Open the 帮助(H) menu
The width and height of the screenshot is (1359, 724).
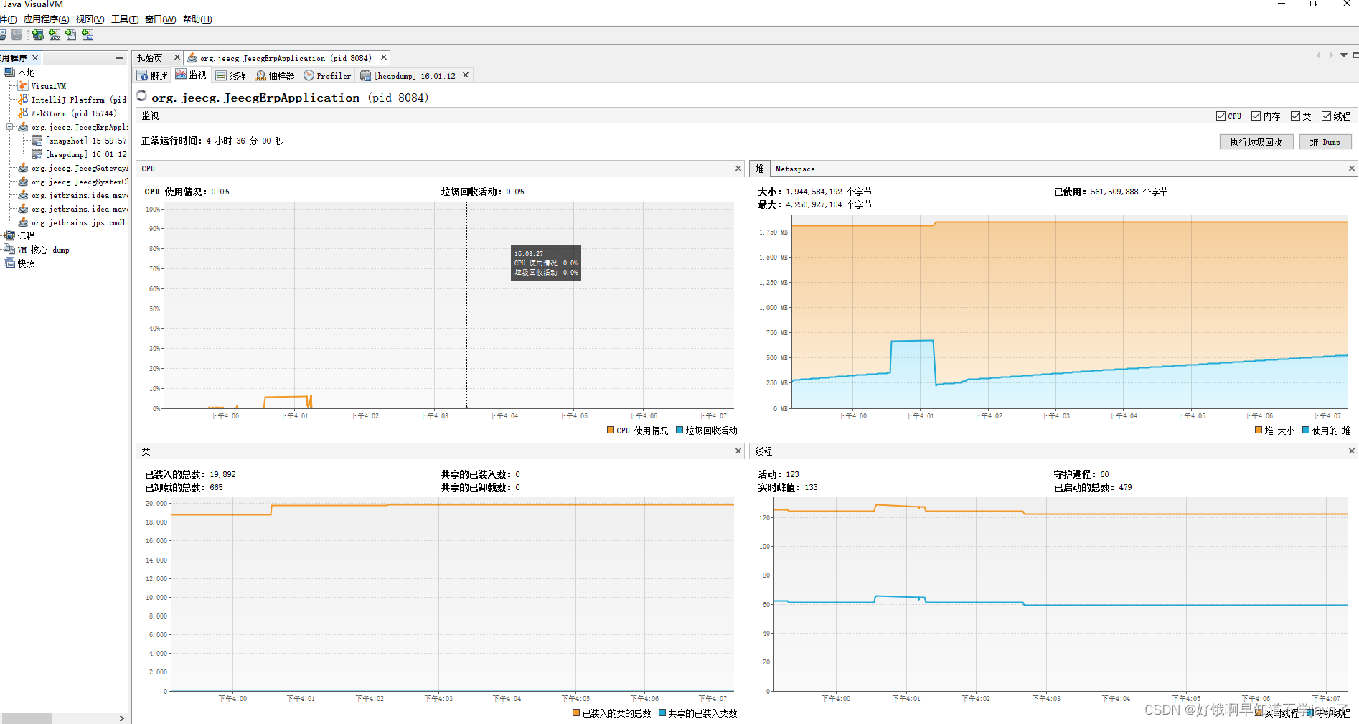[197, 19]
